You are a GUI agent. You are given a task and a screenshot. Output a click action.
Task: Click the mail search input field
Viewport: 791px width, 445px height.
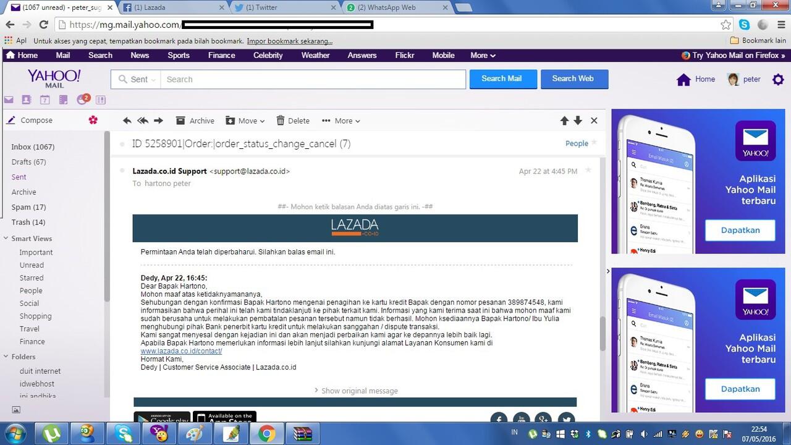[x=313, y=79]
